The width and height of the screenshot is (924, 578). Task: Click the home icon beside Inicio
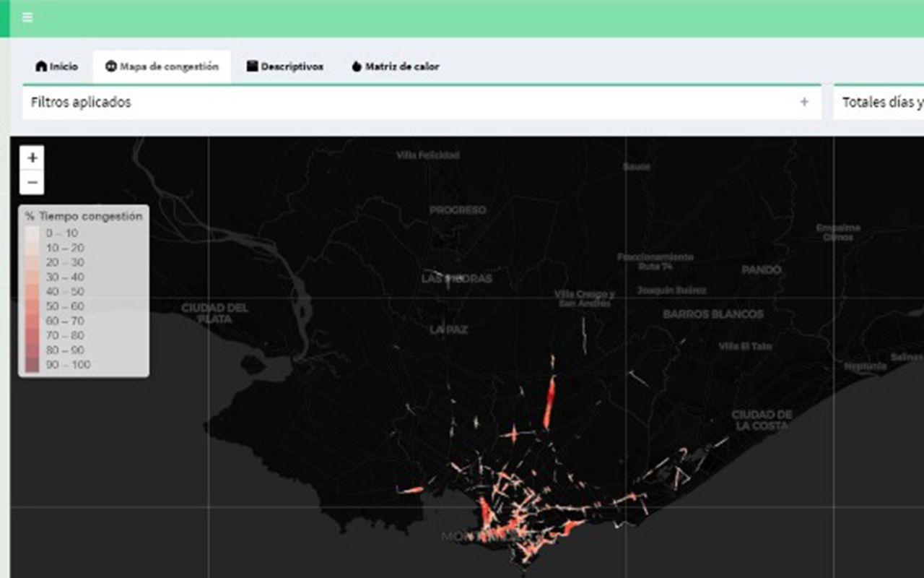[41, 66]
